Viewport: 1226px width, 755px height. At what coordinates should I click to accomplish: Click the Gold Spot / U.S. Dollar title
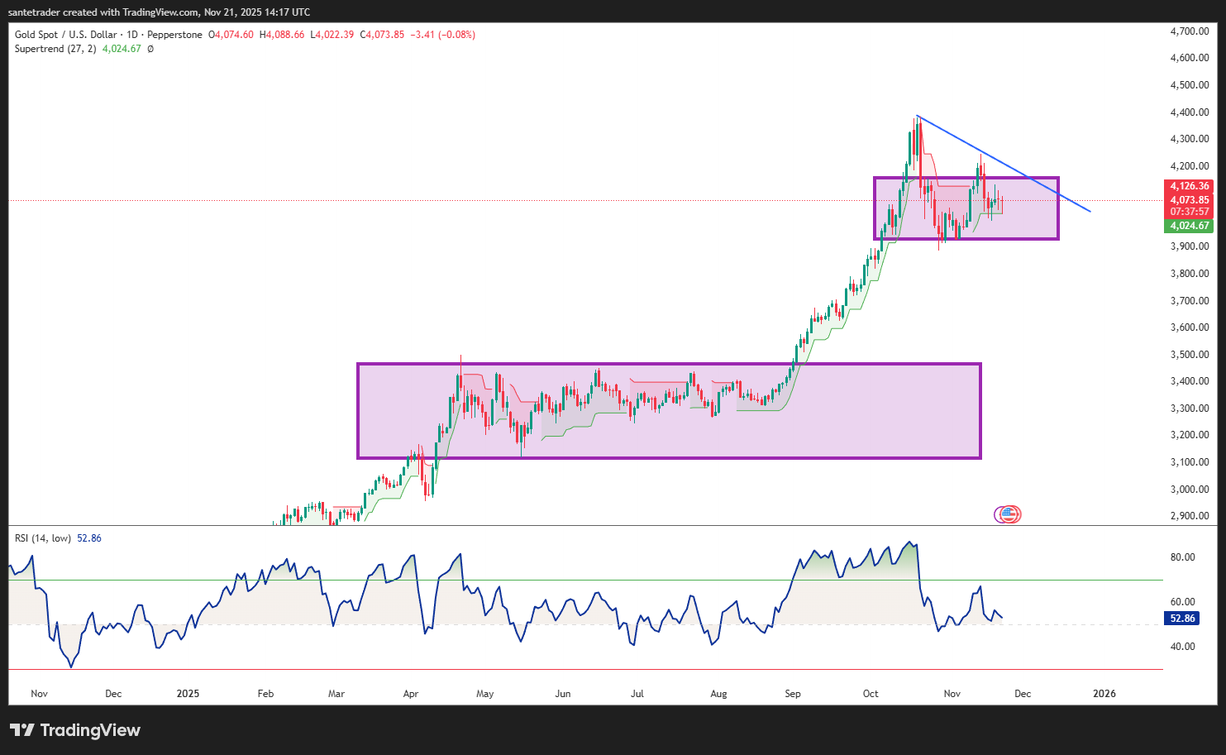[x=66, y=35]
